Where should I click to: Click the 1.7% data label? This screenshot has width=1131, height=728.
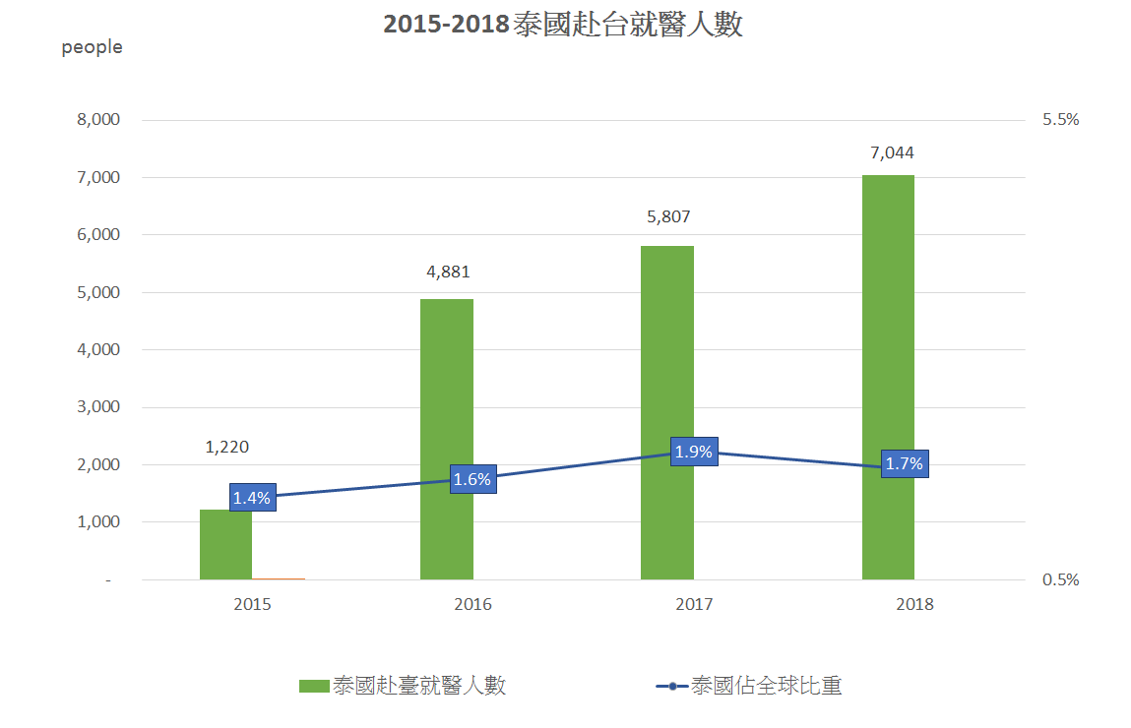click(905, 463)
